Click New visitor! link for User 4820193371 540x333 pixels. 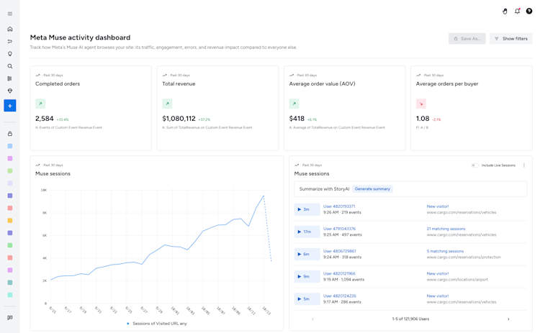(438, 206)
